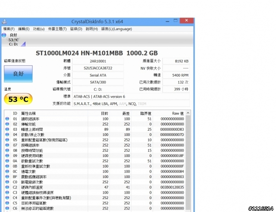This screenshot has width=276, height=212.
Task: Click the status dot for row 02 傳輸效能
Action: click(x=7, y=124)
